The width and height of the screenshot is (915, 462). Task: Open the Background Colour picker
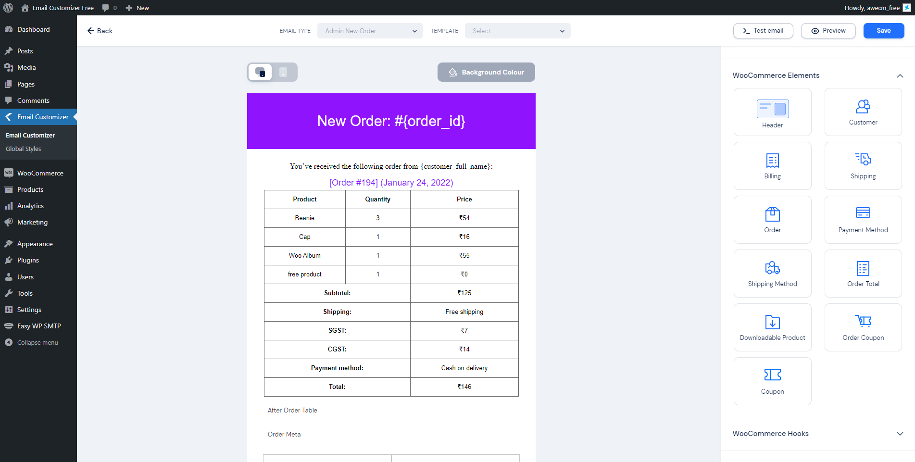coord(486,72)
